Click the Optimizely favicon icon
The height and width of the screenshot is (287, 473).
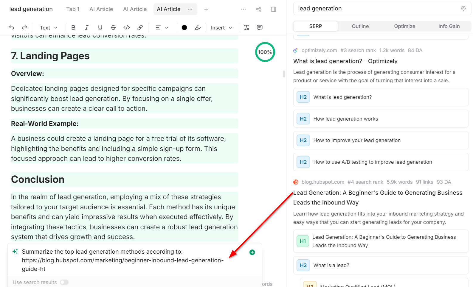(x=296, y=50)
